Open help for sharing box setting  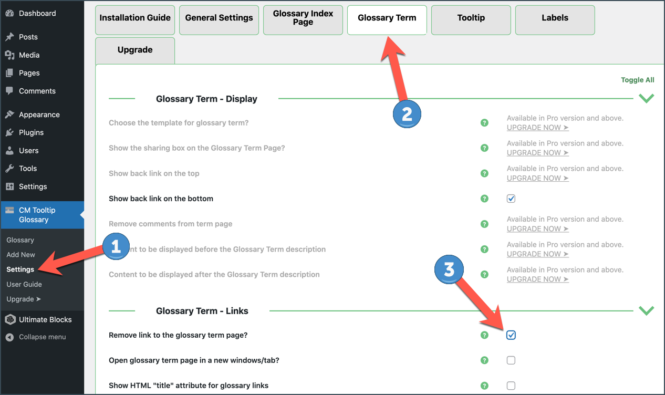[x=484, y=148]
